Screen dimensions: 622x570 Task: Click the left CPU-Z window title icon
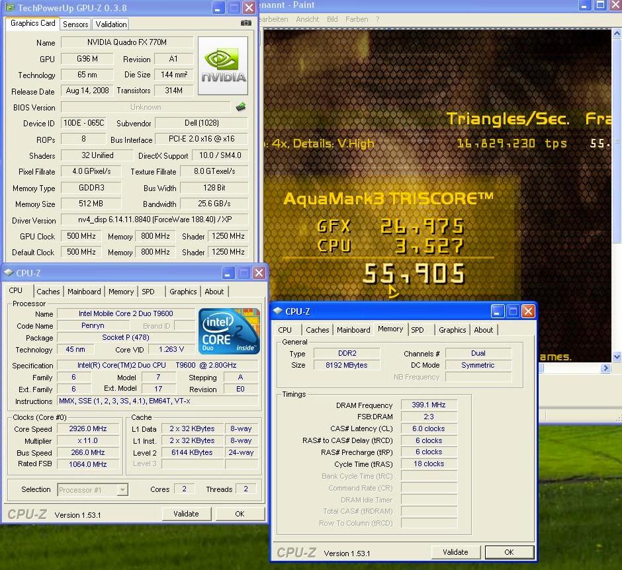(x=9, y=272)
